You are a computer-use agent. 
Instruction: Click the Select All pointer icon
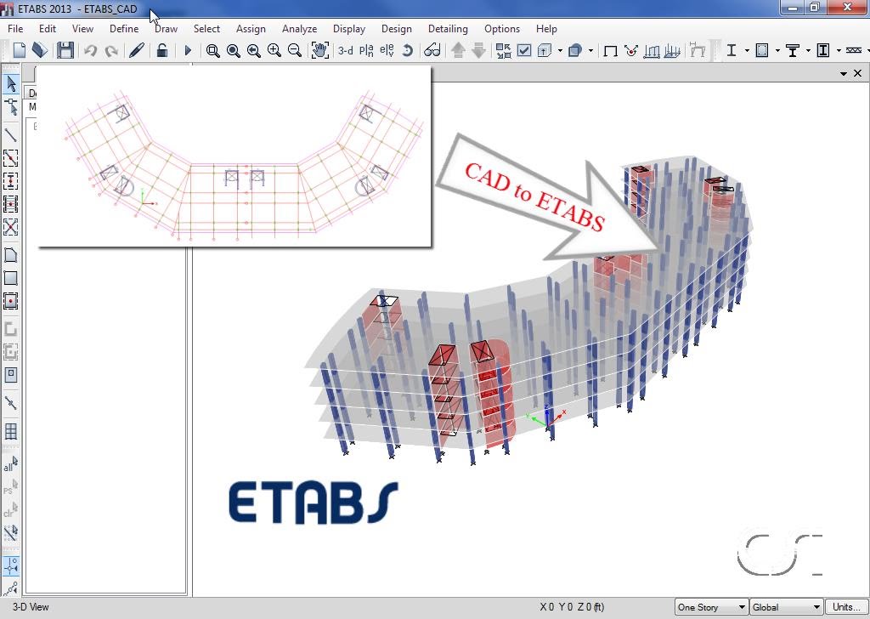[10, 464]
